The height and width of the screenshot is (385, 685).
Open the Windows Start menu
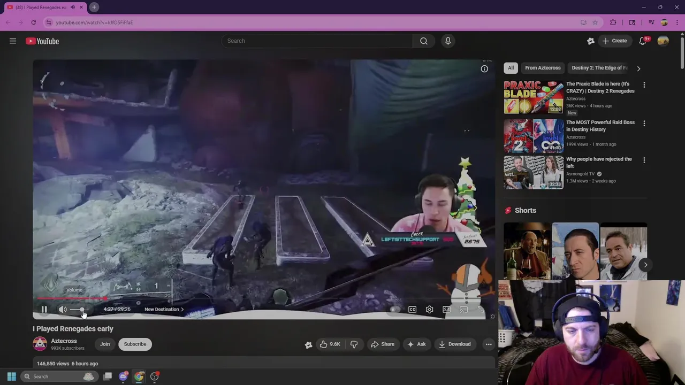(x=11, y=376)
